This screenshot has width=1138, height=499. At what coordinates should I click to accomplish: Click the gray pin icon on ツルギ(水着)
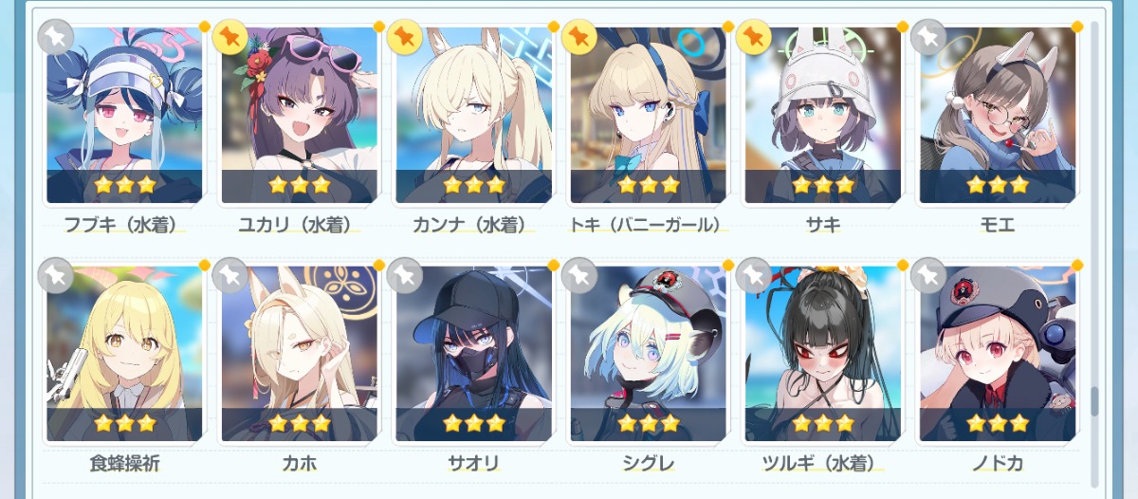pos(753,275)
